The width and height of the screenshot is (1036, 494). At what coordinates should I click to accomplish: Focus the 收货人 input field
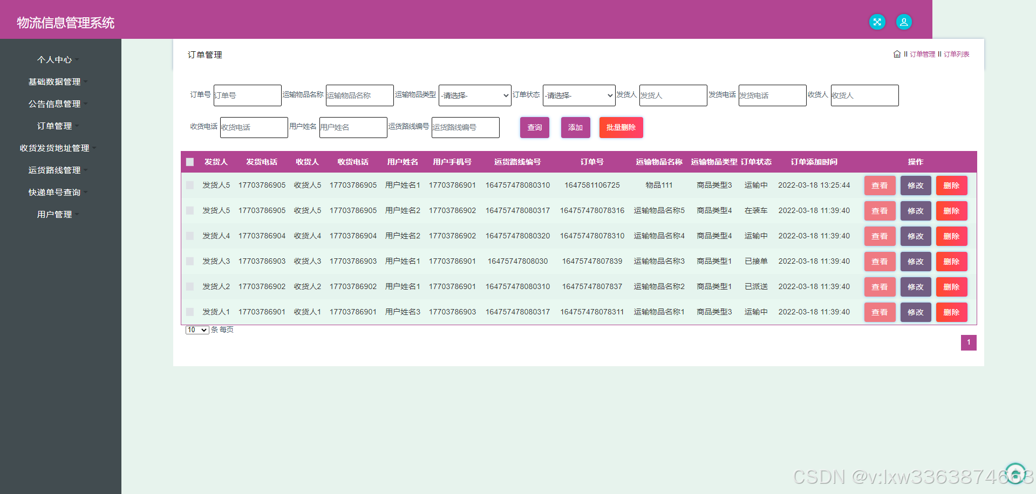(x=865, y=95)
